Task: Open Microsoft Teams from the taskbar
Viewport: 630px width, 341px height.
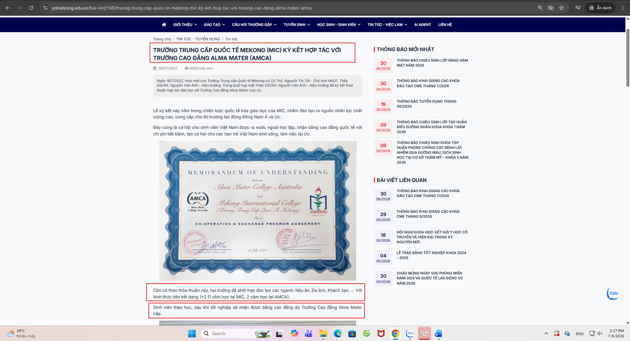Action: pos(308,333)
